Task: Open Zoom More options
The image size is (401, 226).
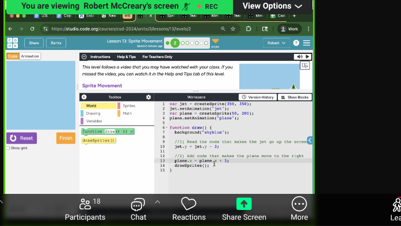Action: coord(299,209)
